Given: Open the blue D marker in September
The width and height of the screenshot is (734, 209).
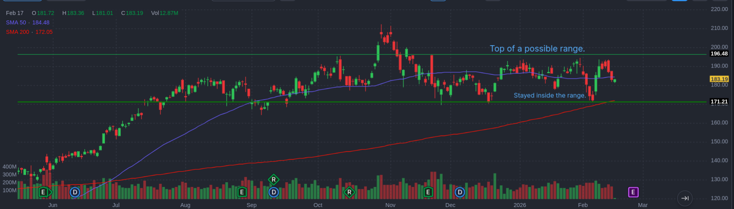Looking at the screenshot, I should (274, 192).
